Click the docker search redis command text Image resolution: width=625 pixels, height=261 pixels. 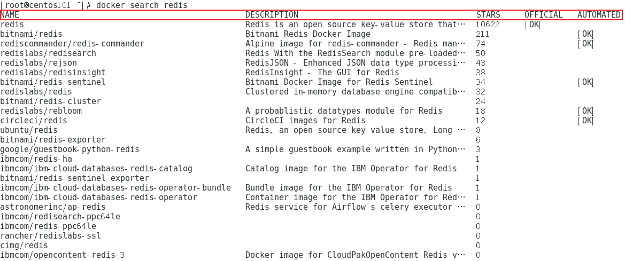tap(142, 5)
